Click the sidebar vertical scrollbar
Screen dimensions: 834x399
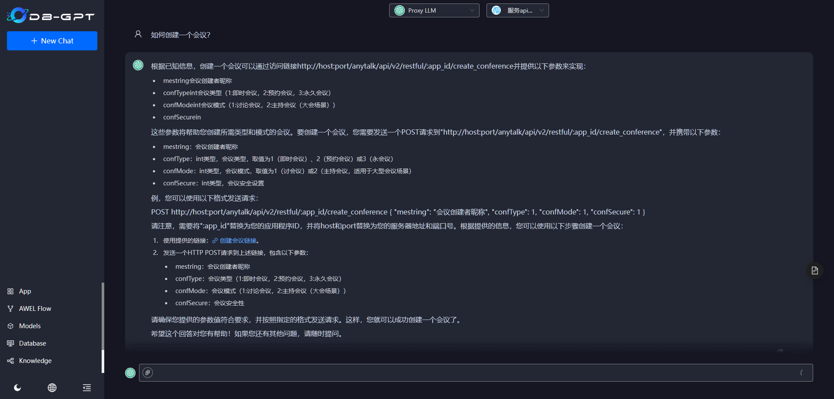click(103, 328)
